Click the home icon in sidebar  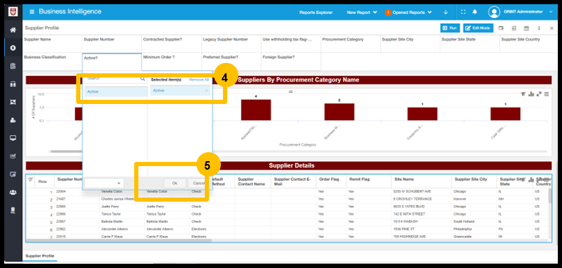coord(13,30)
